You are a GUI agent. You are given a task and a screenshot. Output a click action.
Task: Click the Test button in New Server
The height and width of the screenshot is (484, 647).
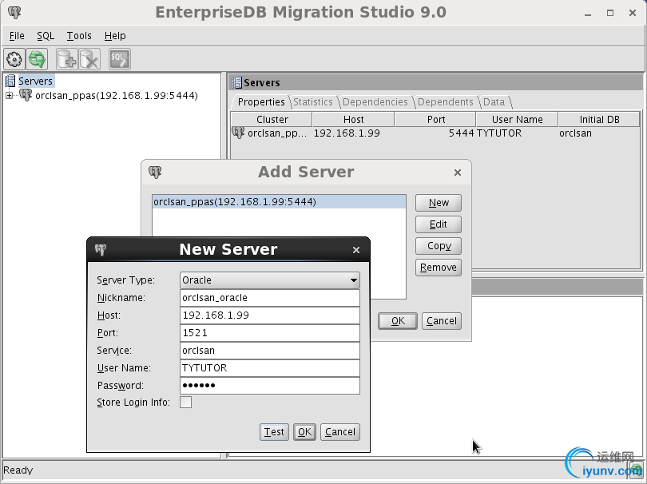(x=274, y=432)
